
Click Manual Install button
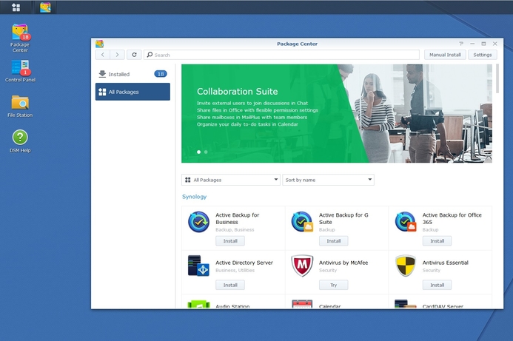tap(445, 55)
